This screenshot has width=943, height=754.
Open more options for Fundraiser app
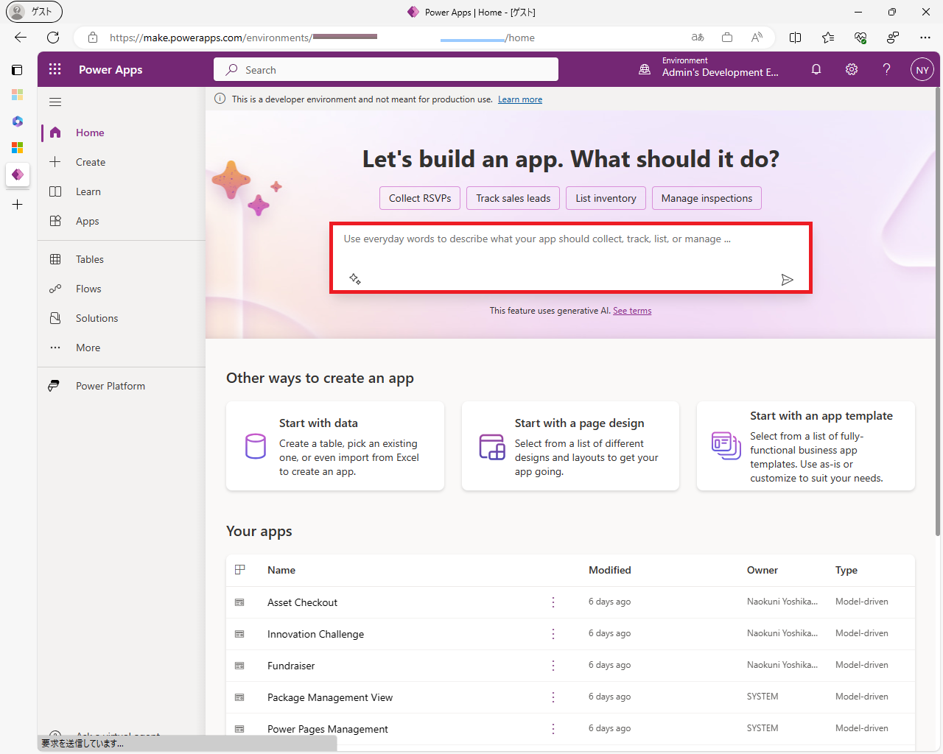click(x=553, y=666)
